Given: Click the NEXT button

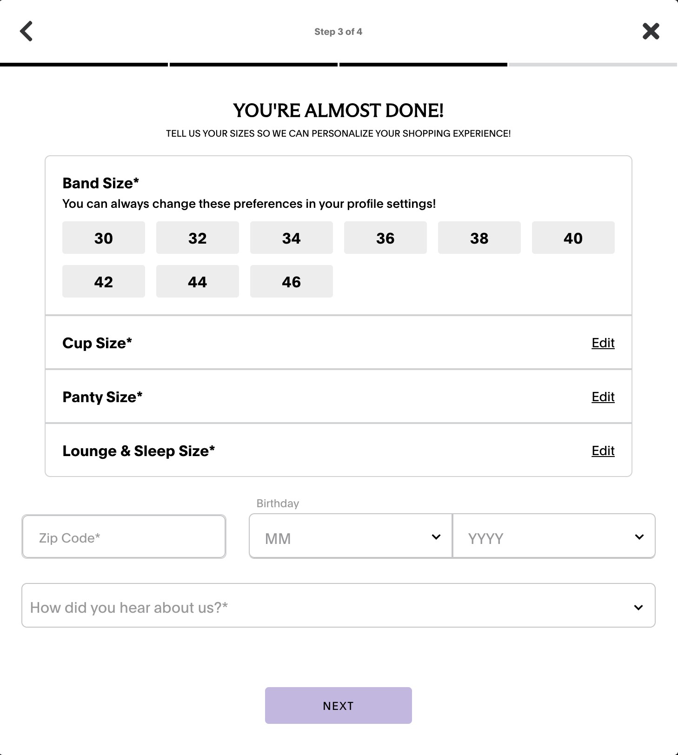Looking at the screenshot, I should pyautogui.click(x=338, y=705).
